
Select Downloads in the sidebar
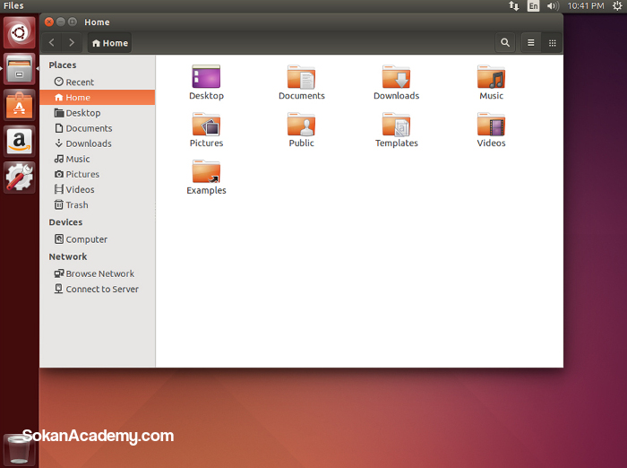(x=97, y=143)
